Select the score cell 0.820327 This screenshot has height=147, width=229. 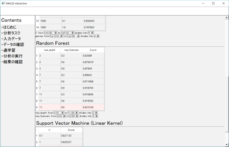[71, 142]
